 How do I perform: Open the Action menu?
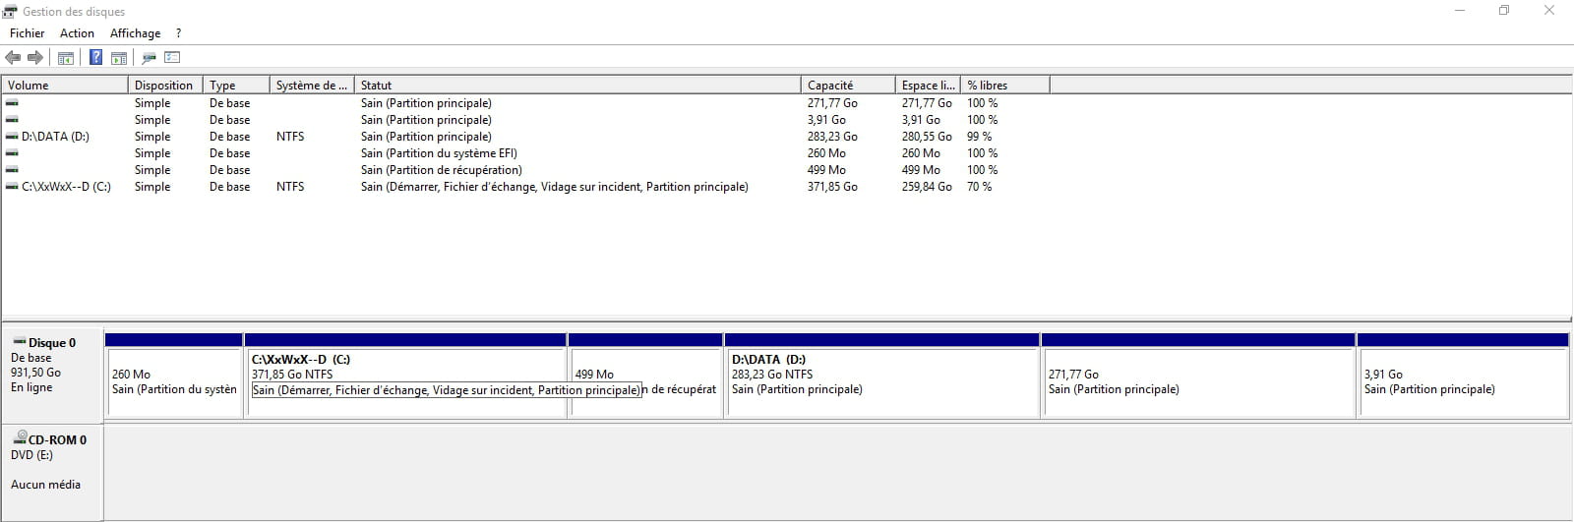pyautogui.click(x=77, y=33)
